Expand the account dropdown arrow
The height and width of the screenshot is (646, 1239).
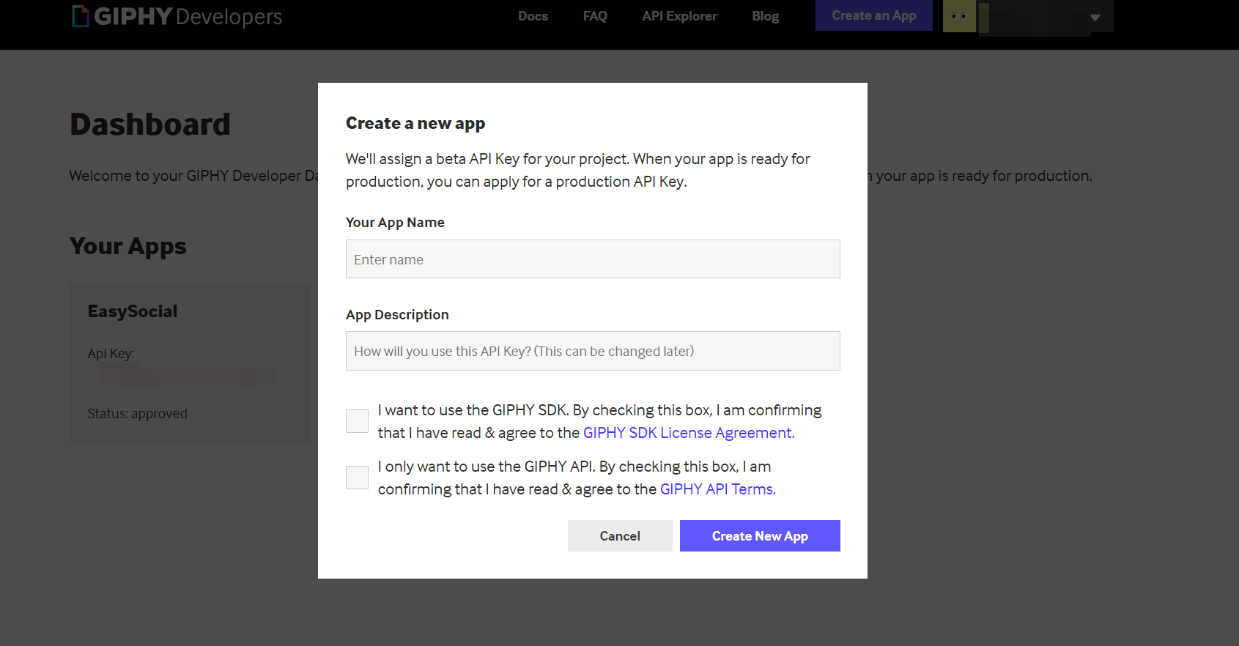[1095, 18]
